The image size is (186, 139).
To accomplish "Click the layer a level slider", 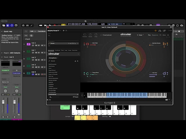I will (96, 45).
